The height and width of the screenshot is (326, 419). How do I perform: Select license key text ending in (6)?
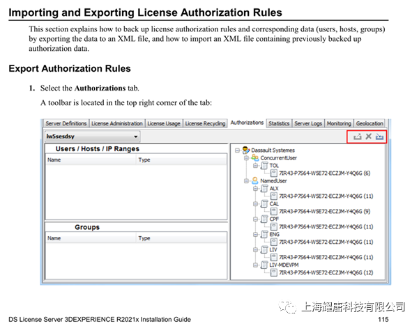(x=325, y=173)
